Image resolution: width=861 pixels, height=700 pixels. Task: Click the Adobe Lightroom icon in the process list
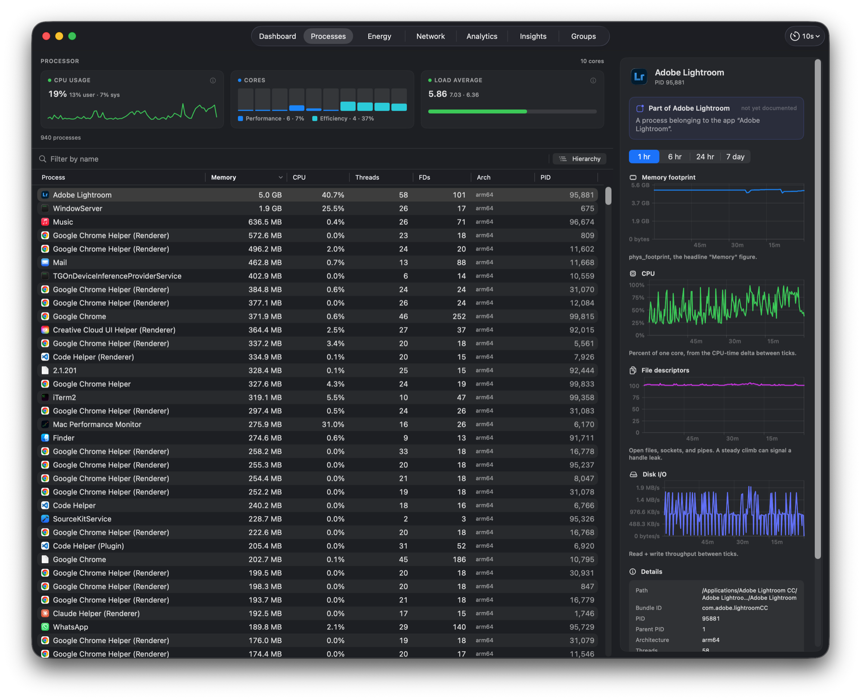(45, 195)
